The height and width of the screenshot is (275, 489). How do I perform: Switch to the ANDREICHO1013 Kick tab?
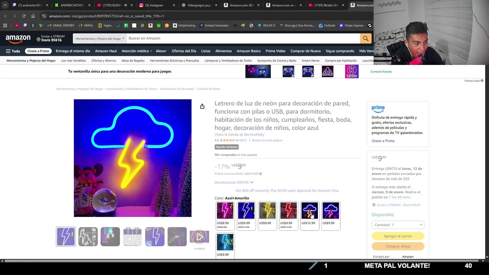point(72,5)
